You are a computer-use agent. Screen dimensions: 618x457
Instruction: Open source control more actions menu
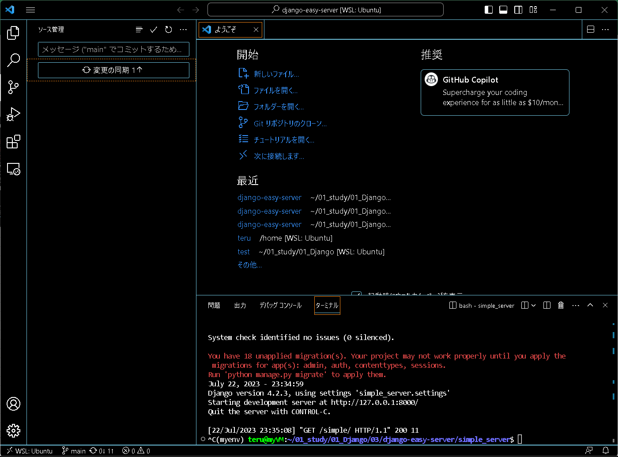click(x=183, y=30)
